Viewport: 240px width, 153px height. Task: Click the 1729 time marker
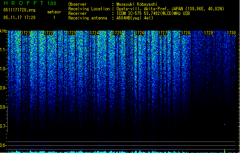tap(208, 33)
